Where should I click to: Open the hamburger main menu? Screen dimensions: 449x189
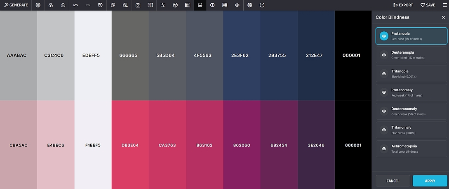(x=444, y=5)
